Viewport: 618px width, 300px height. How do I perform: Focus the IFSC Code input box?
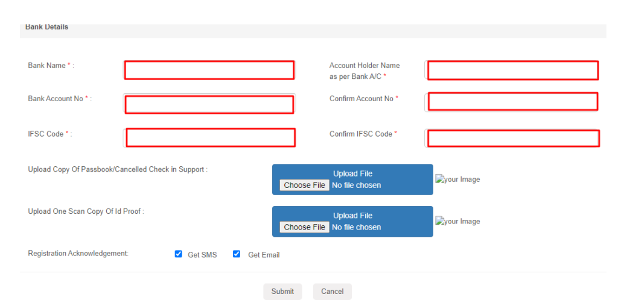point(209,137)
